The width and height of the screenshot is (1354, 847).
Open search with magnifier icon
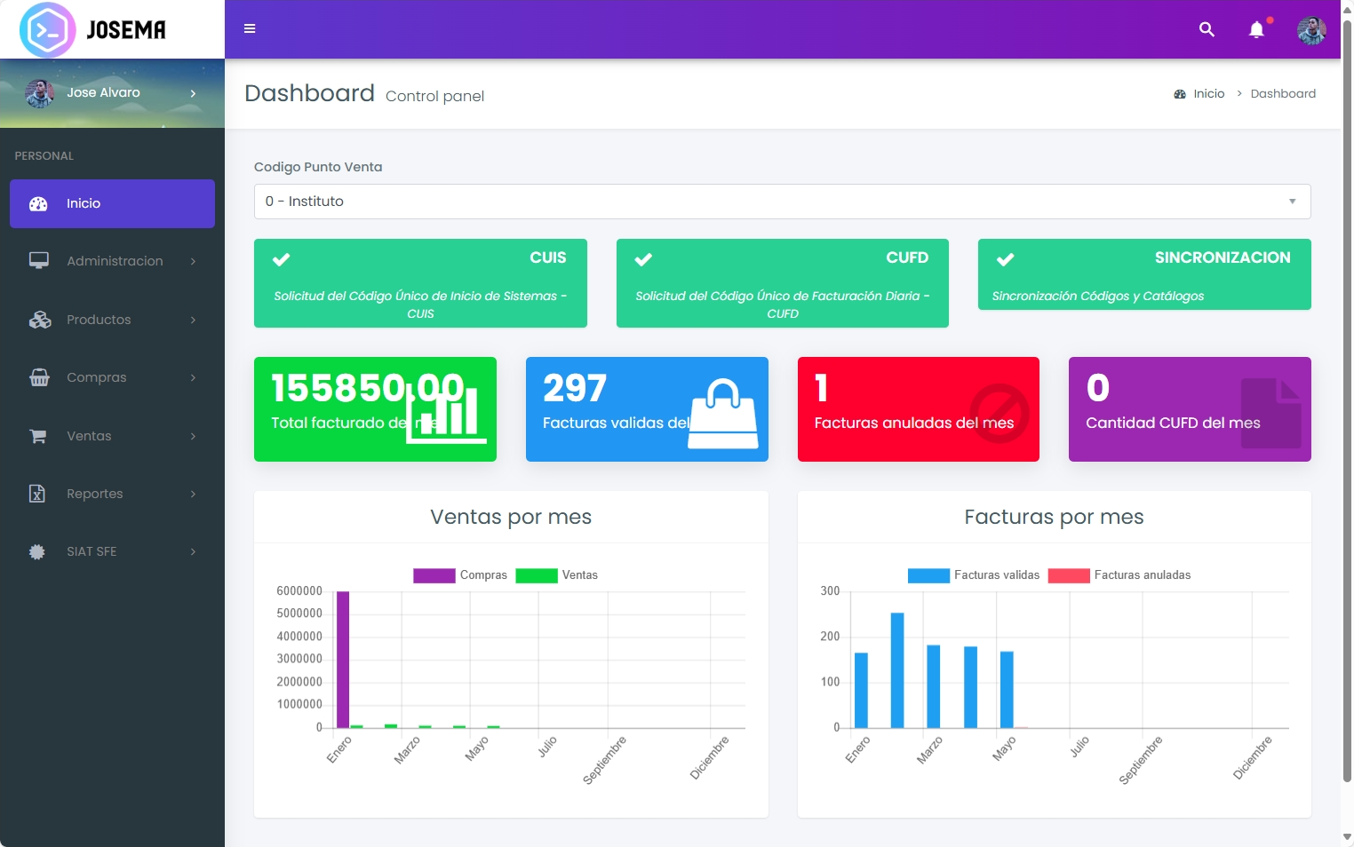coord(1207,29)
